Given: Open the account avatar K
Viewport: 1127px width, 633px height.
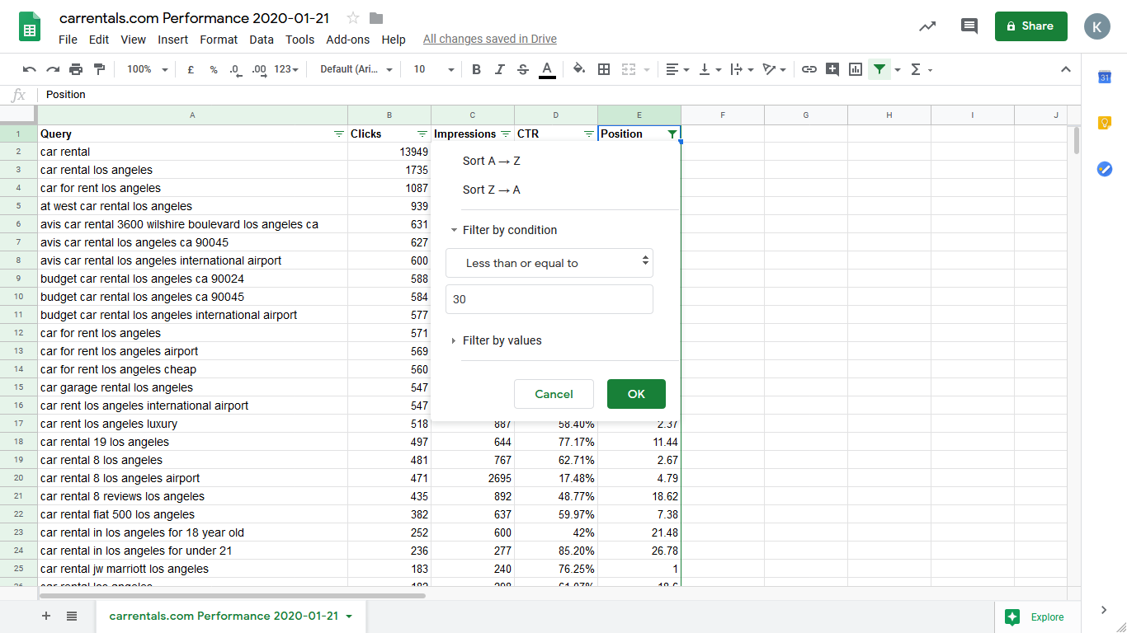Looking at the screenshot, I should tap(1097, 26).
